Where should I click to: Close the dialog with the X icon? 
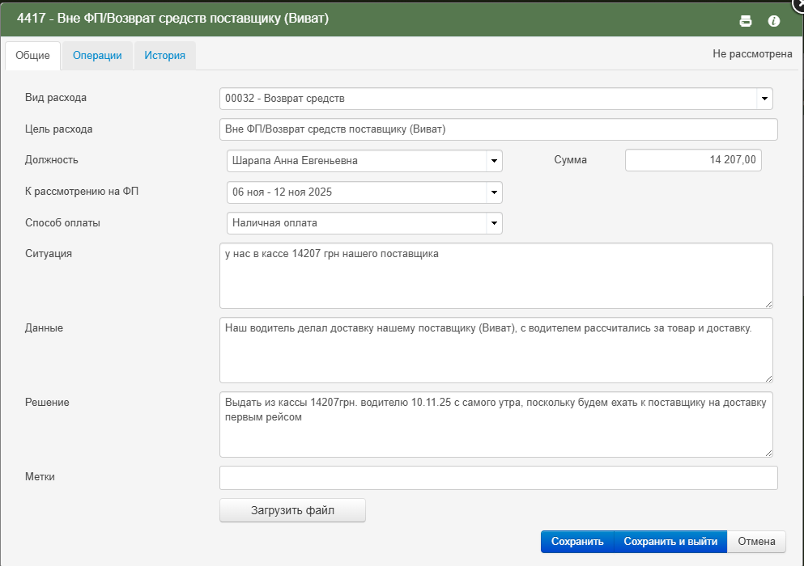coord(798,3)
